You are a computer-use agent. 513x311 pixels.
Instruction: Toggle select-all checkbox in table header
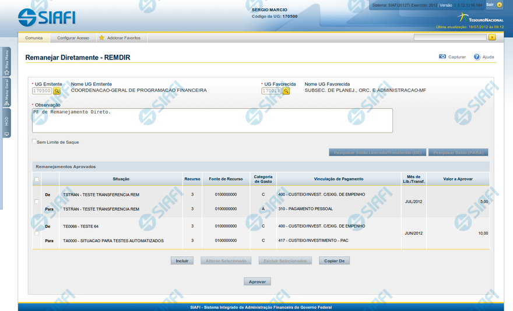(x=37, y=179)
